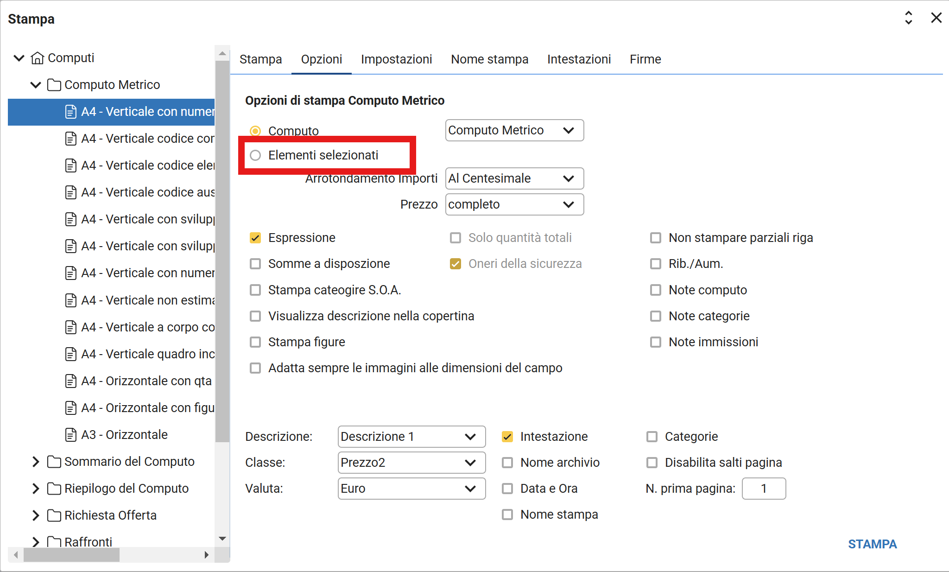This screenshot has height=572, width=949.
Task: Click document icon of A4 - Verticale quadro
Action: [70, 354]
